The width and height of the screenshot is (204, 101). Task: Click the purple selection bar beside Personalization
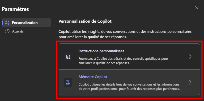click(2, 23)
